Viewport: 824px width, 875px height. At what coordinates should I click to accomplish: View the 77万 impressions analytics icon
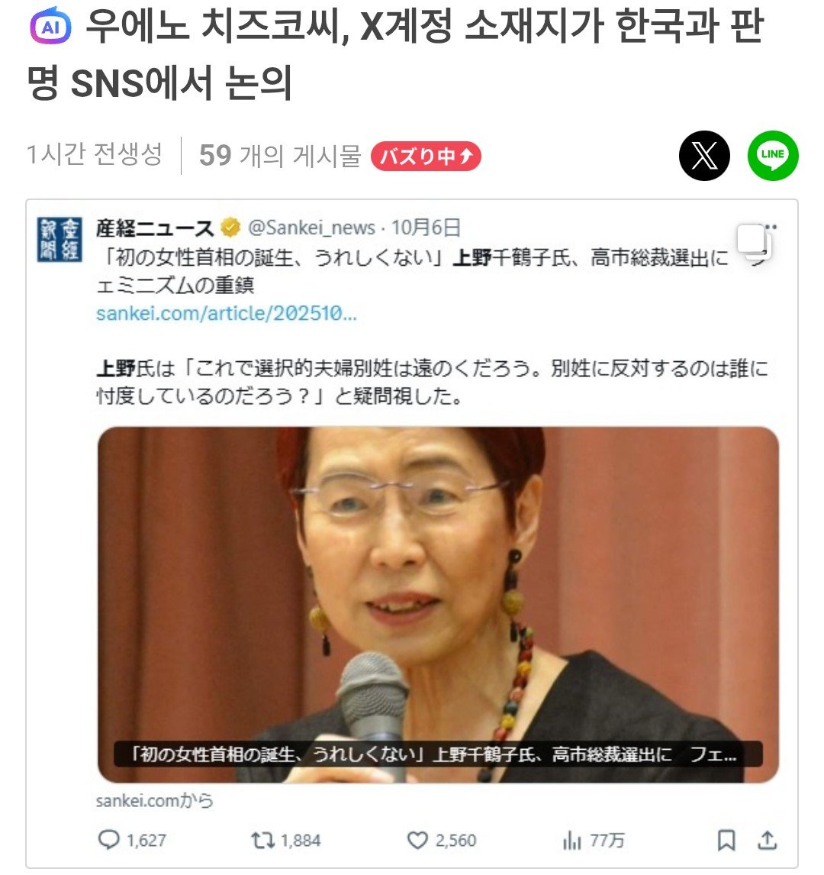tap(571, 840)
